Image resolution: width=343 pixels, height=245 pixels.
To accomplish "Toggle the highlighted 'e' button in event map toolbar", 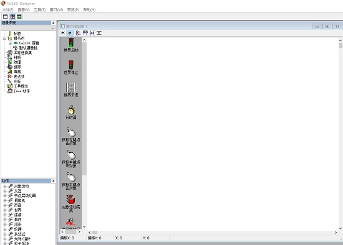I will point(70,33).
